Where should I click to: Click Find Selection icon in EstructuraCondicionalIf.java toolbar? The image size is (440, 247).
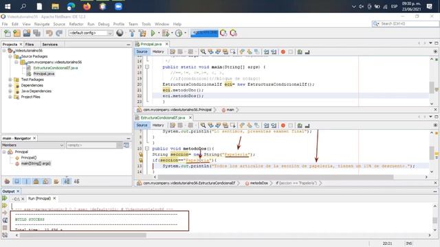pyautogui.click(x=203, y=126)
